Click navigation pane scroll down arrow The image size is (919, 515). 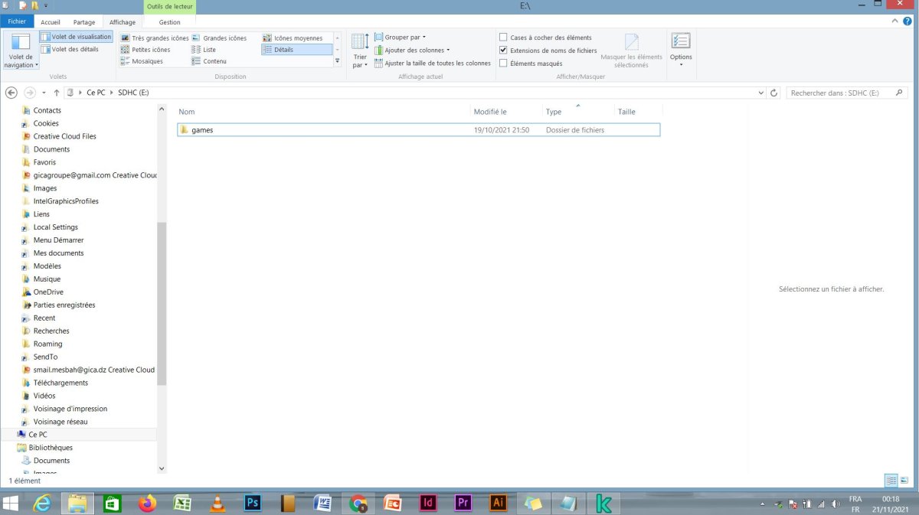162,468
